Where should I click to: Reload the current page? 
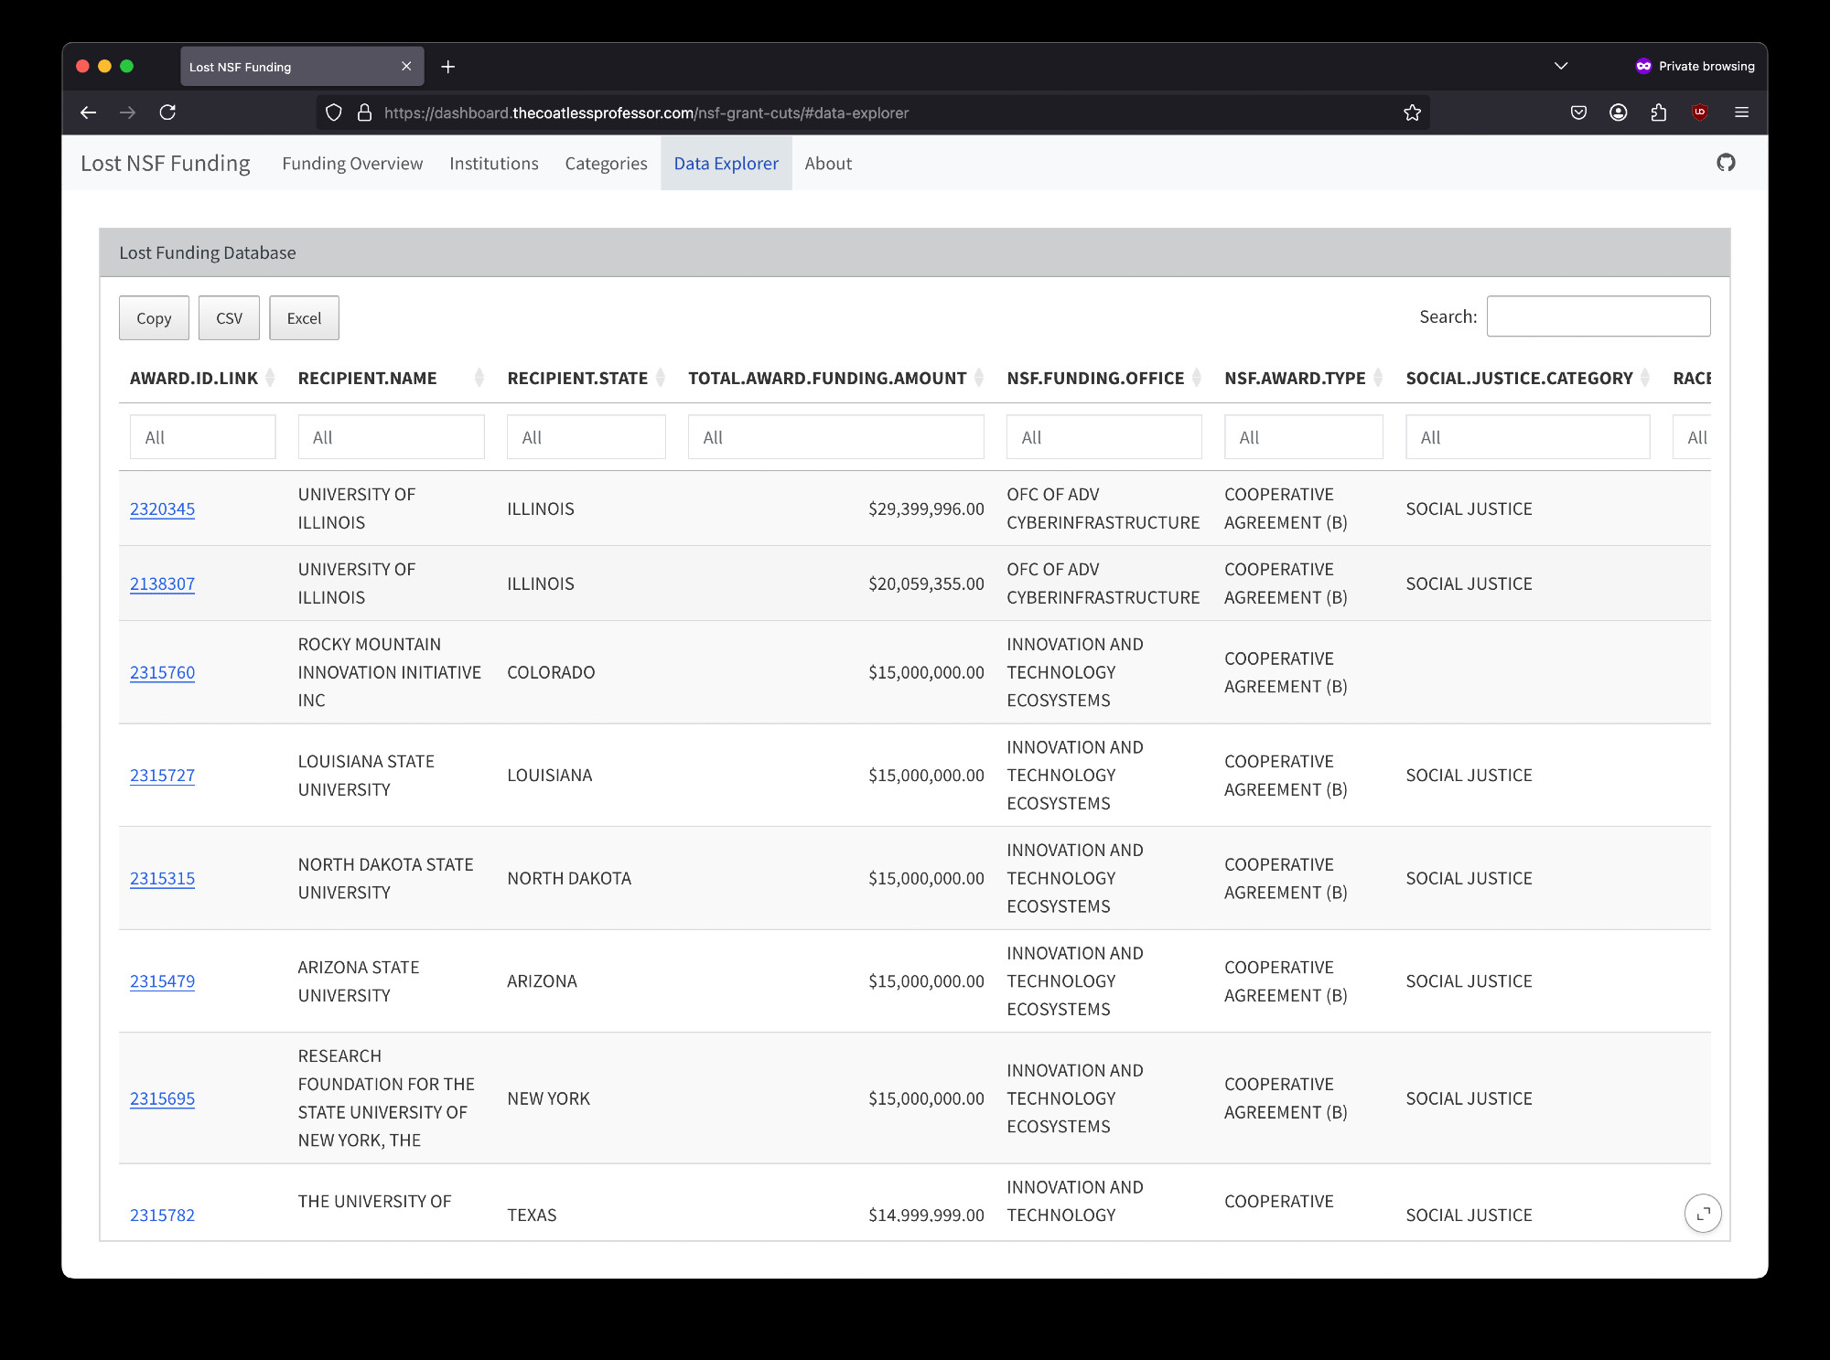pyautogui.click(x=167, y=112)
